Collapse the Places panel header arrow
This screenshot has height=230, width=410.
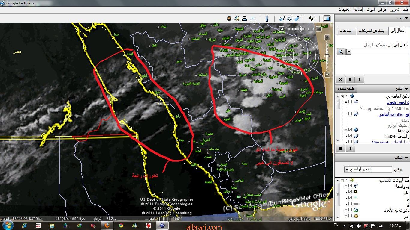(407, 89)
